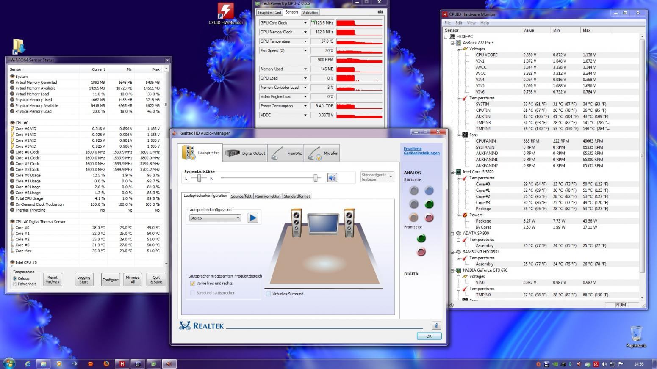Enable Virtuelles Surround checkbox
657x369 pixels.
tap(268, 294)
